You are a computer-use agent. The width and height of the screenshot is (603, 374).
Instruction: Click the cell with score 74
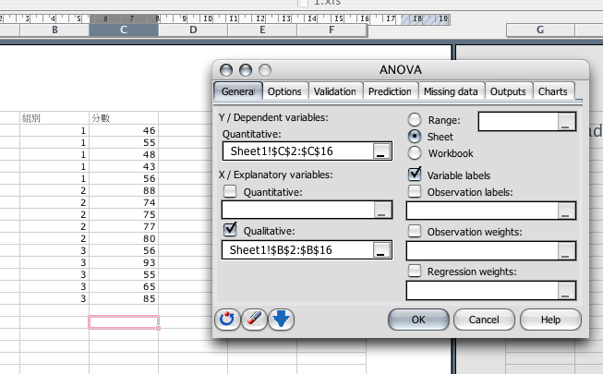pyautogui.click(x=124, y=202)
